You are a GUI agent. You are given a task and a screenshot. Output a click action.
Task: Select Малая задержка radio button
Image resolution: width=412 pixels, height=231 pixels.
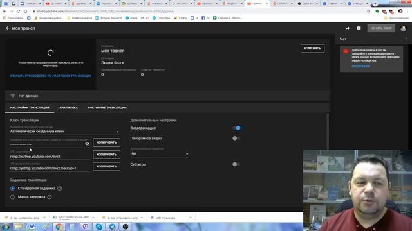tap(12, 197)
